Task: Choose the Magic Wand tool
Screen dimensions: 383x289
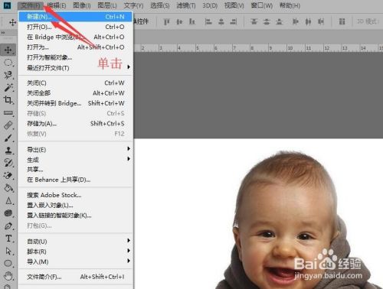Action: tap(8, 88)
